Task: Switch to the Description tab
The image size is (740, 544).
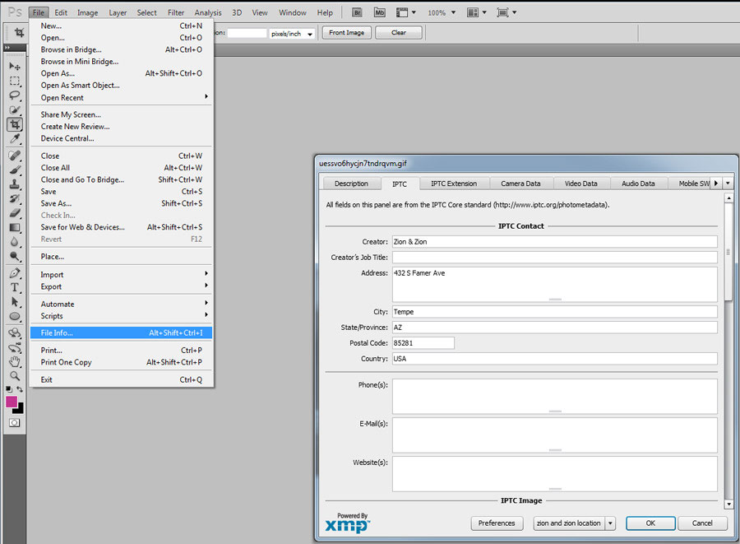Action: [352, 184]
